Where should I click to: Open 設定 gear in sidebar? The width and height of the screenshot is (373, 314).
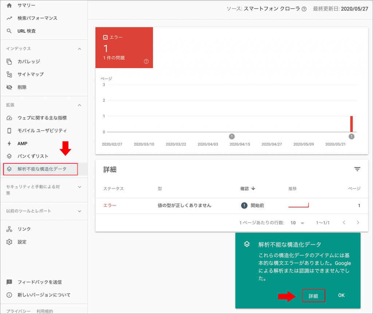(x=22, y=242)
